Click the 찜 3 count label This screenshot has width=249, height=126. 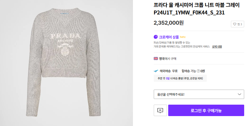tap(240, 24)
